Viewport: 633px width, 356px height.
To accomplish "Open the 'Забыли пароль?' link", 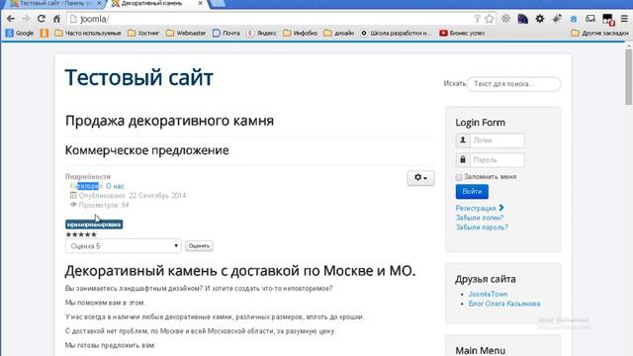I will click(482, 227).
